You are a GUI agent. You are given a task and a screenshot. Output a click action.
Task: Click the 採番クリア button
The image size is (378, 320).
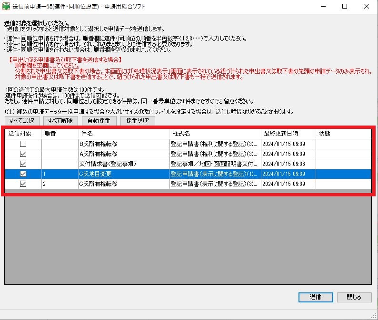[137, 120]
